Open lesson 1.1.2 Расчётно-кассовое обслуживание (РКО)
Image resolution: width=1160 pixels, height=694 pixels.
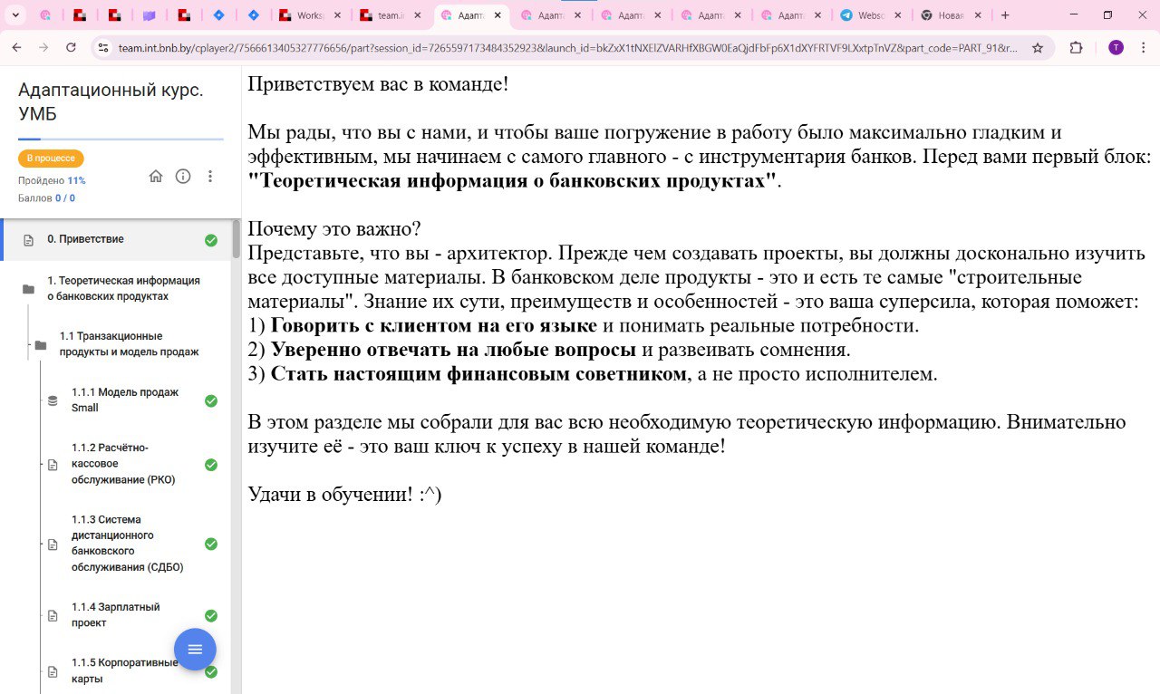click(122, 464)
